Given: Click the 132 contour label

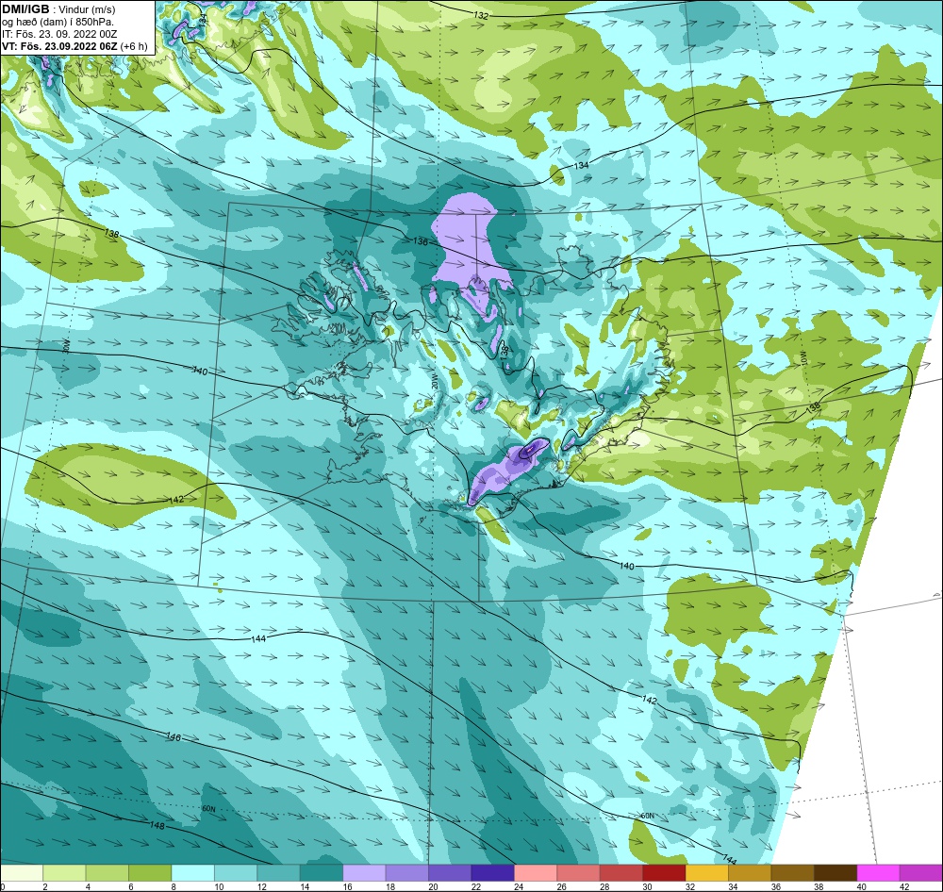Looking at the screenshot, I should (481, 16).
